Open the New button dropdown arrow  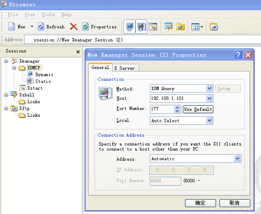coord(32,27)
